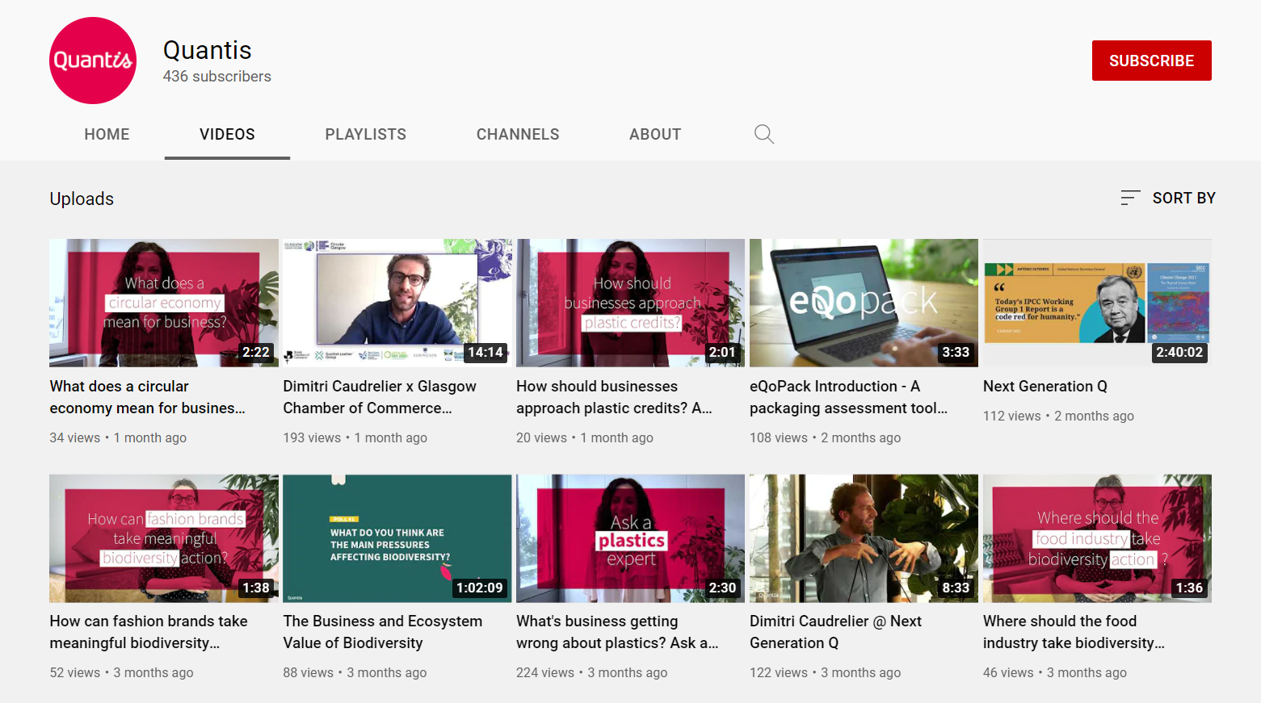Viewport: 1261px width, 703px height.
Task: Click the Sort By lines icon
Action: [x=1130, y=198]
